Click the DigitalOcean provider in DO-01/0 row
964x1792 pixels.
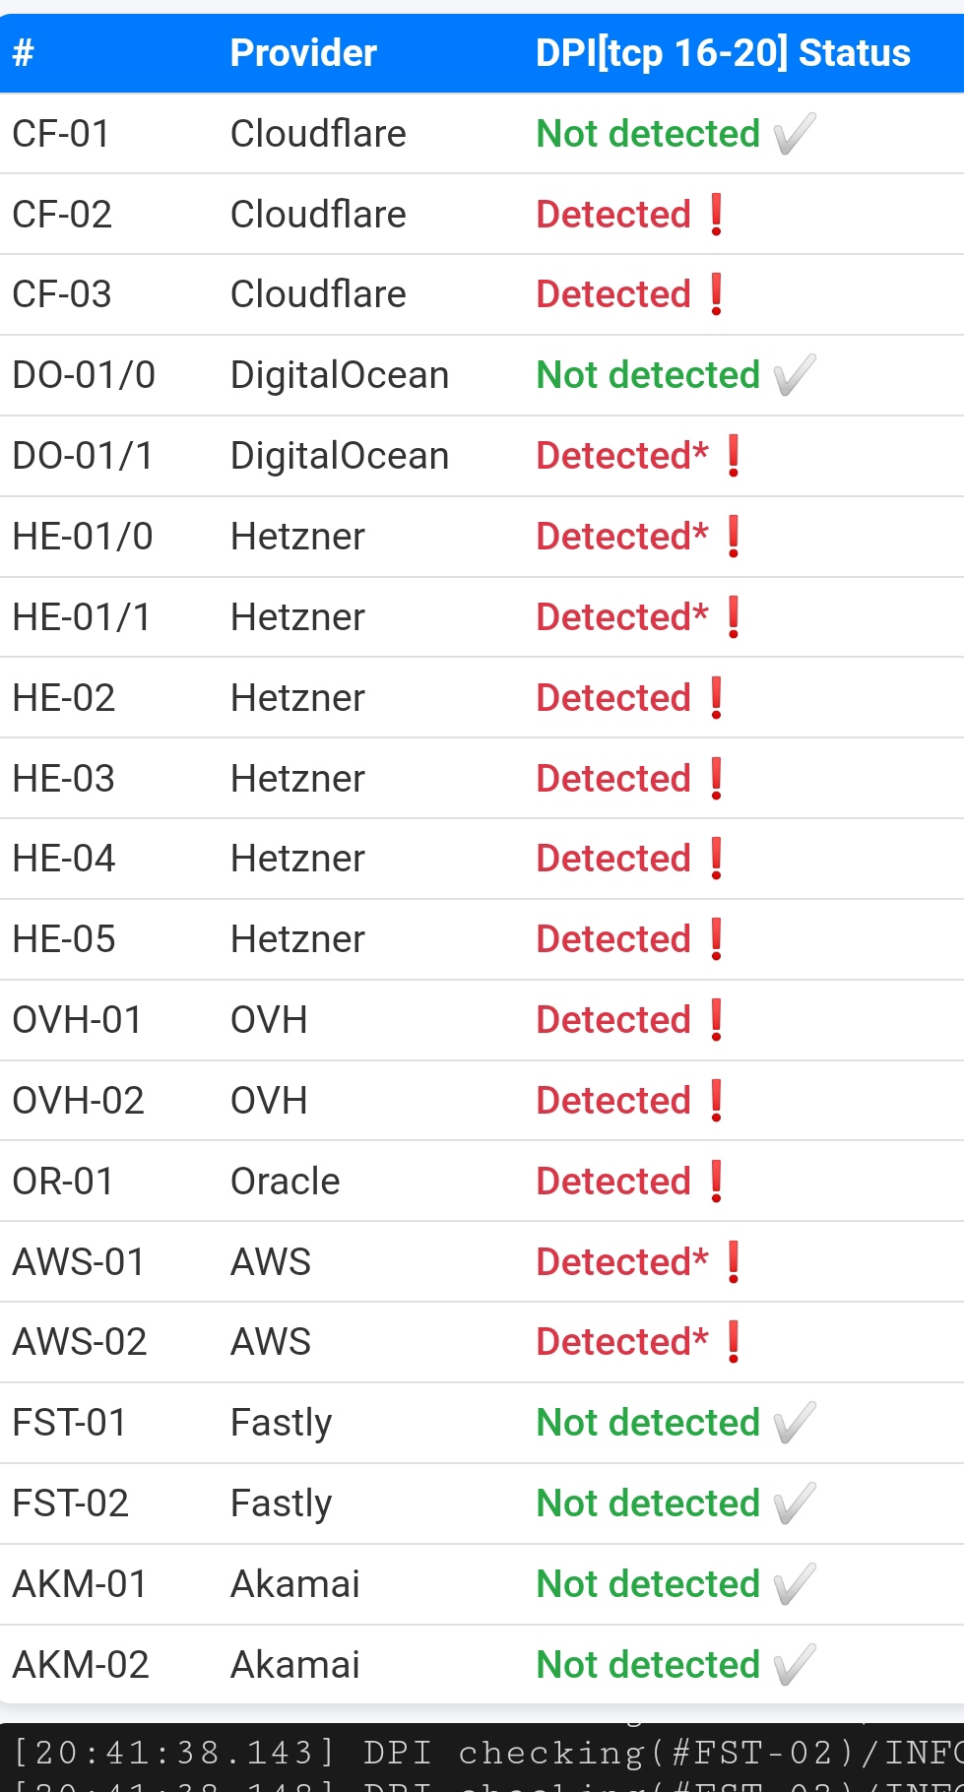340,375
